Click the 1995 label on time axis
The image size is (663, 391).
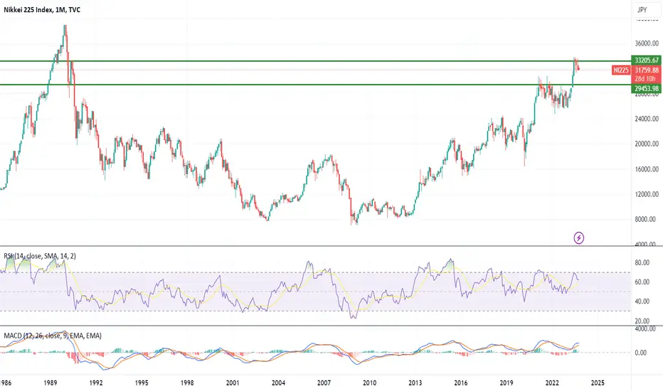click(x=142, y=383)
